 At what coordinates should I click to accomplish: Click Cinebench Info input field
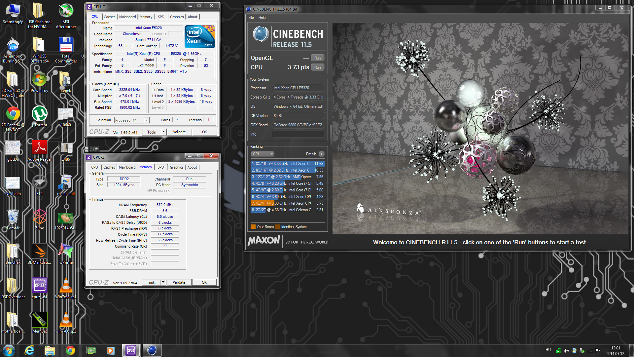[x=298, y=134]
